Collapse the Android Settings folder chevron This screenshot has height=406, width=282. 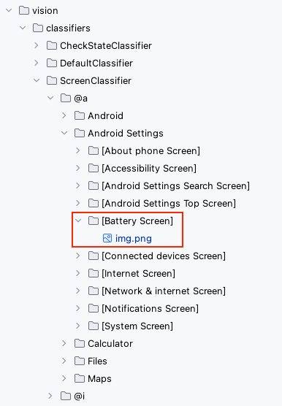(64, 133)
